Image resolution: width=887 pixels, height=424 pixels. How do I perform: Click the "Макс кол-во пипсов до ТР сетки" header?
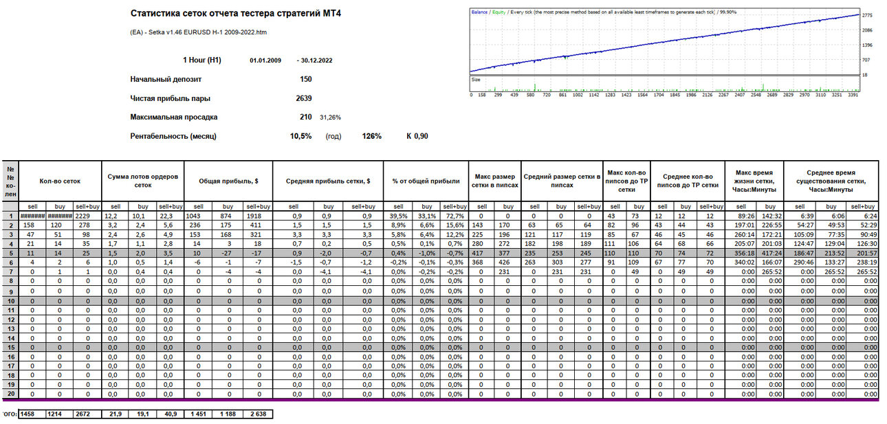(626, 181)
